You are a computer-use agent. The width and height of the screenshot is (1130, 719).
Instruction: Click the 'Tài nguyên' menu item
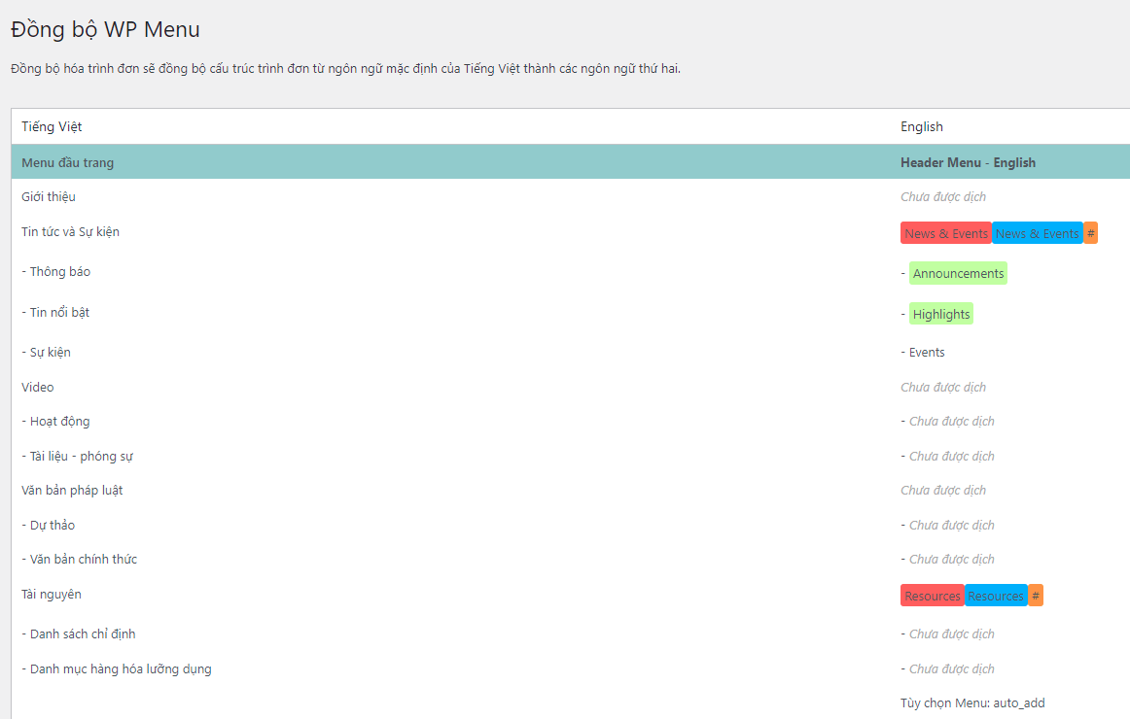coord(52,595)
